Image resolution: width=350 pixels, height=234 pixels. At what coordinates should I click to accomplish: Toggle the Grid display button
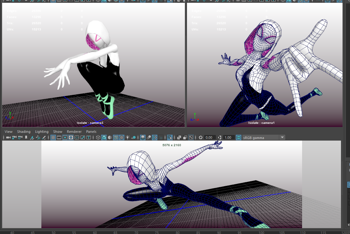point(53,137)
